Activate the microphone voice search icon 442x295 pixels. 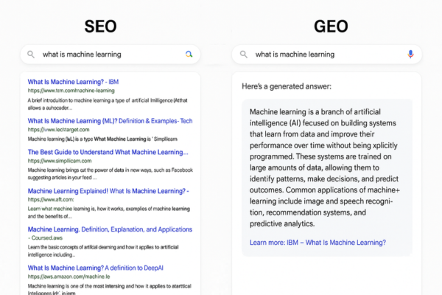click(x=410, y=55)
